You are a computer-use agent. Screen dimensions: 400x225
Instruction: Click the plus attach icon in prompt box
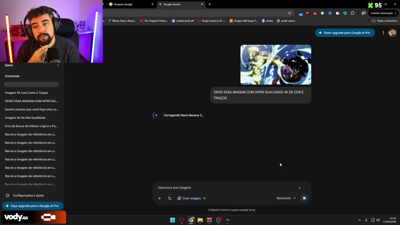[159, 198]
